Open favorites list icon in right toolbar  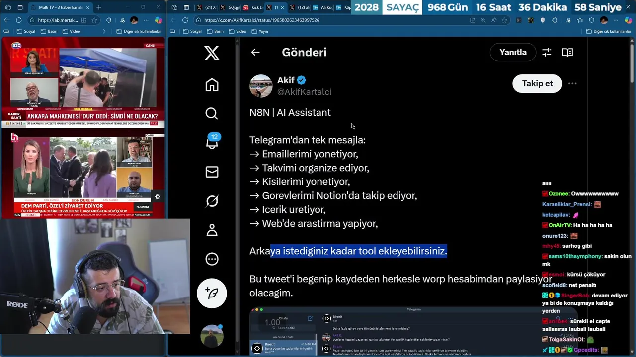(579, 20)
